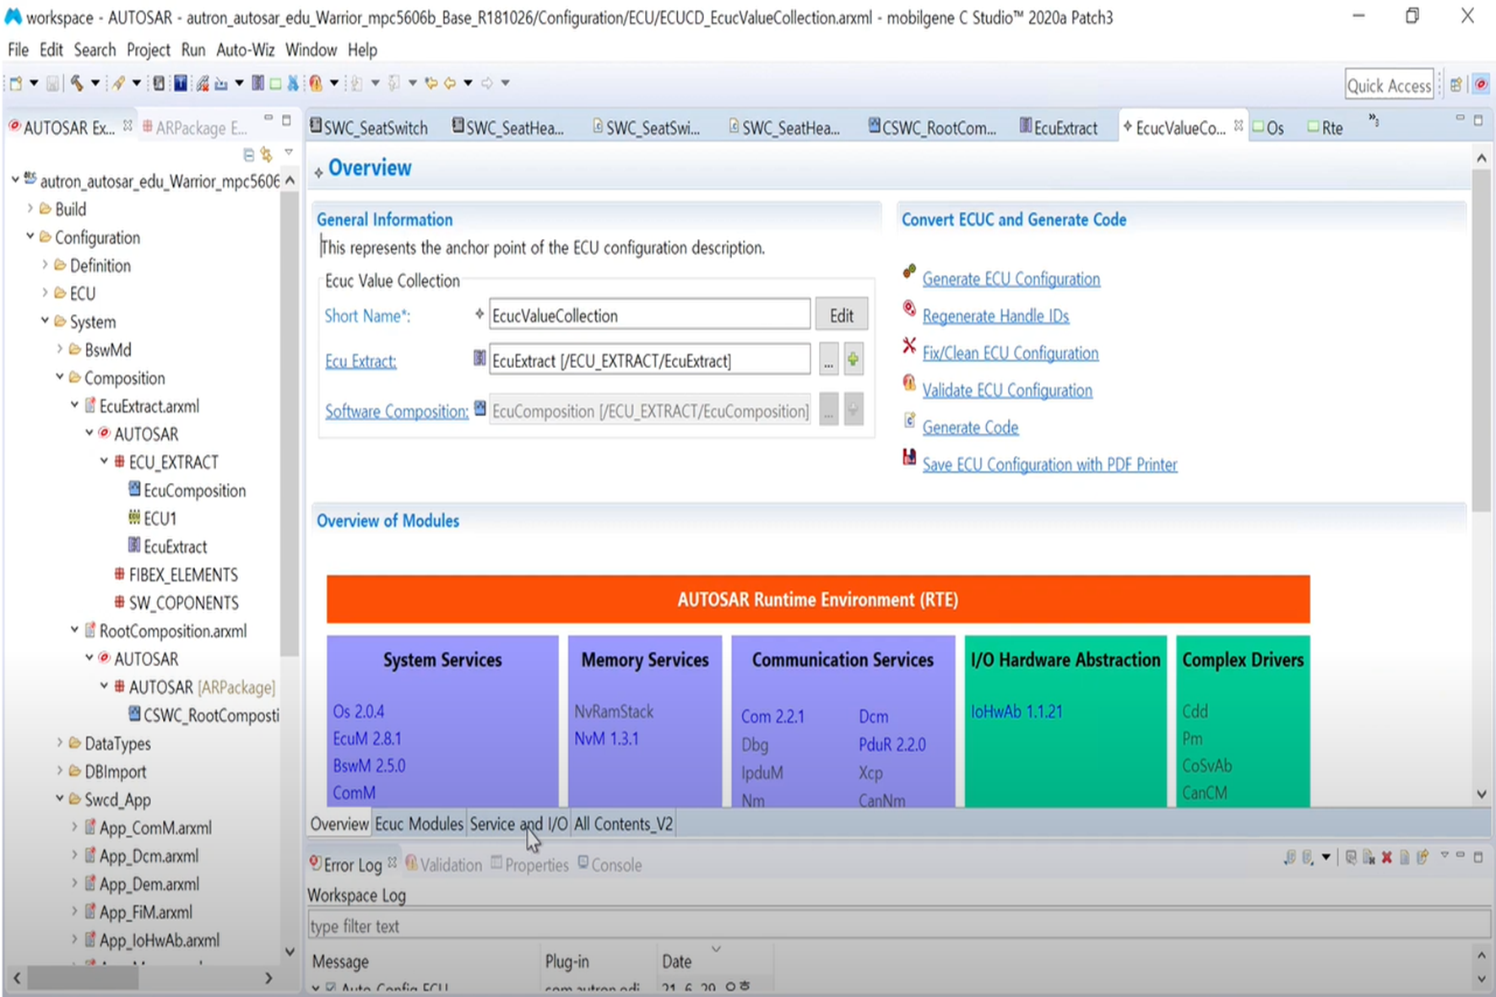The height and width of the screenshot is (997, 1496).
Task: Click the Link with Editor icon in explorer
Action: (267, 154)
